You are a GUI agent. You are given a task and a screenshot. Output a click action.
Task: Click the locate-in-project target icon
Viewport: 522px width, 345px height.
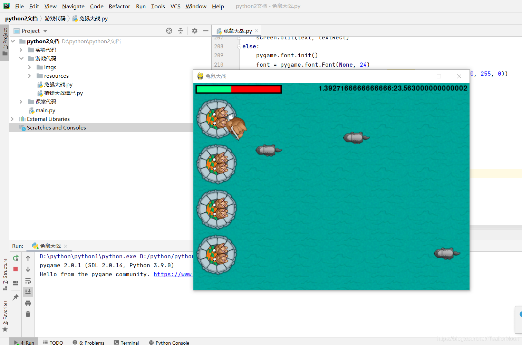tap(169, 31)
